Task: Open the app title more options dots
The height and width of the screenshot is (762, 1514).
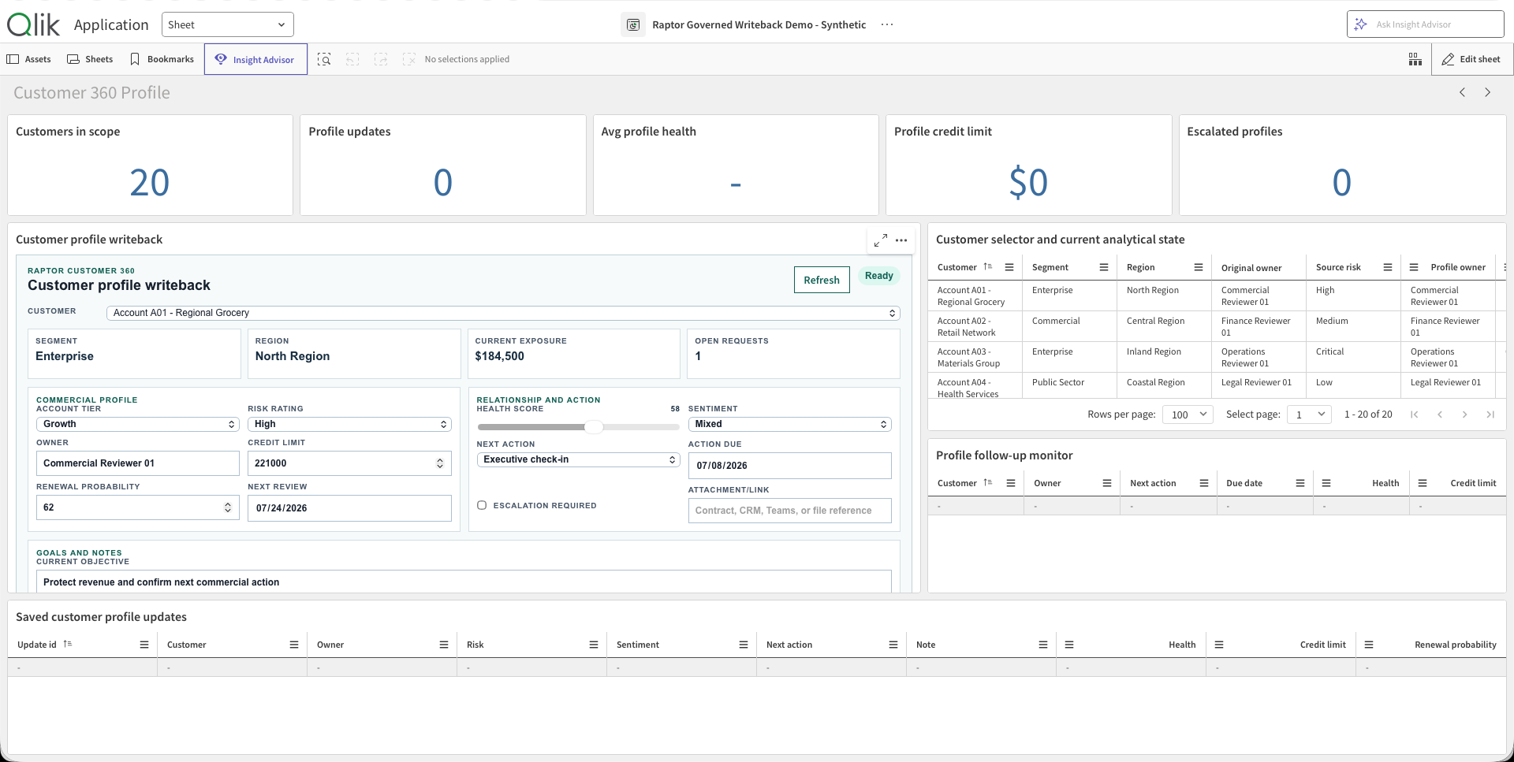Action: (887, 24)
